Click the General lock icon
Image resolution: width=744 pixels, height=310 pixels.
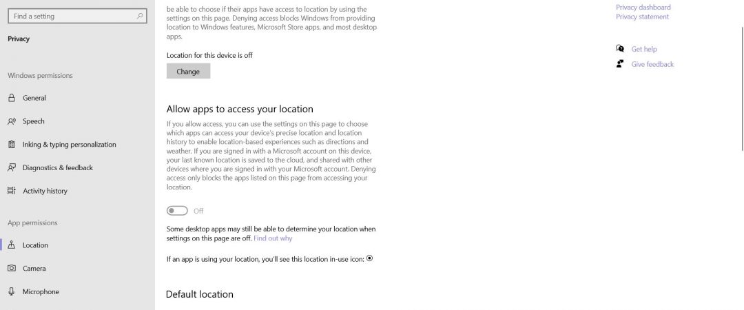pos(12,98)
